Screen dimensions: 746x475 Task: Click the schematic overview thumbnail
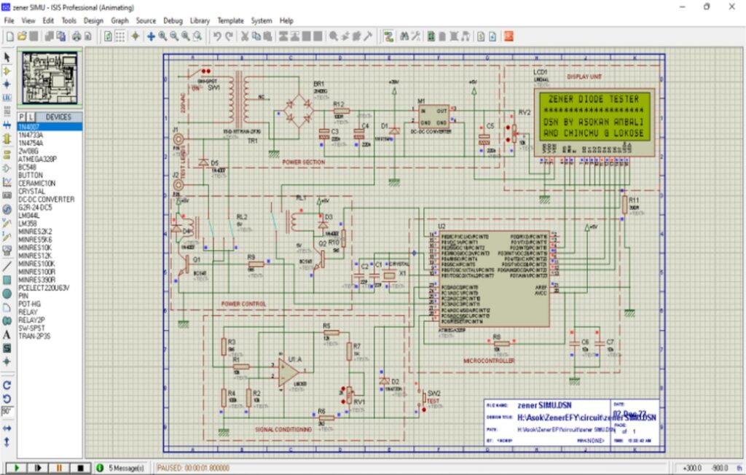(50, 79)
